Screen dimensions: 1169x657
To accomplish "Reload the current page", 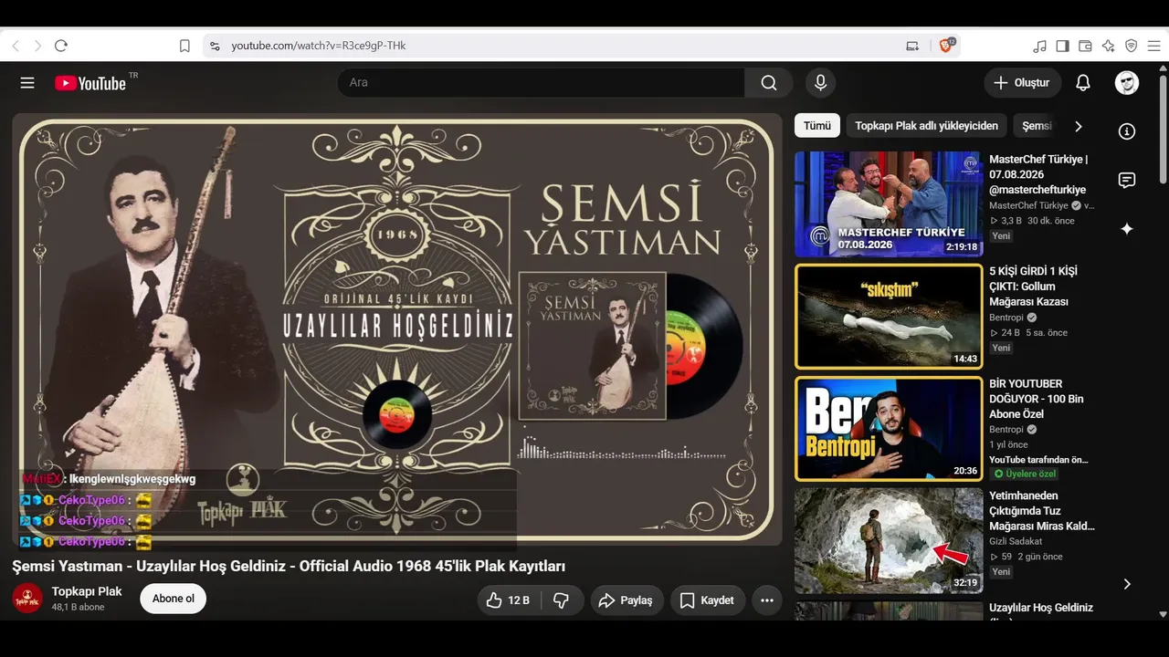I will (x=61, y=46).
